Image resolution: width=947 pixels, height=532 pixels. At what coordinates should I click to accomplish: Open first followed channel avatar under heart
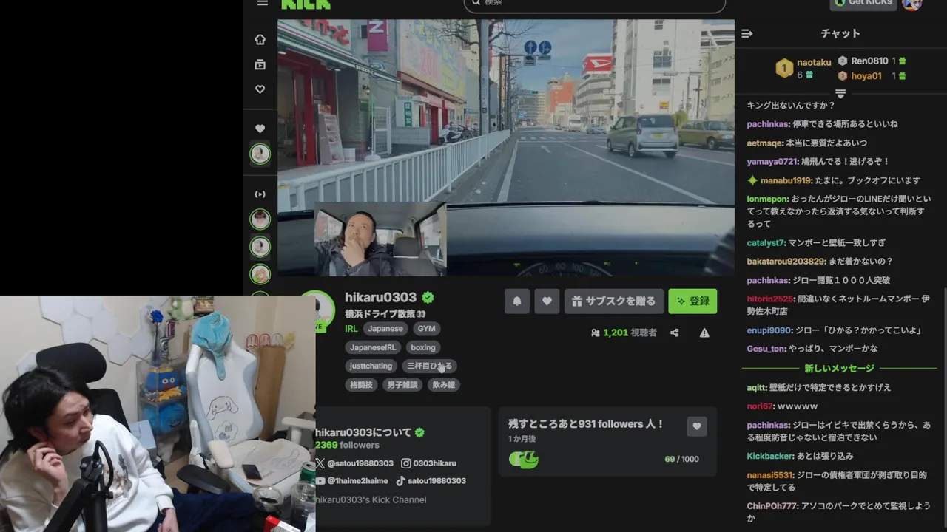260,154
